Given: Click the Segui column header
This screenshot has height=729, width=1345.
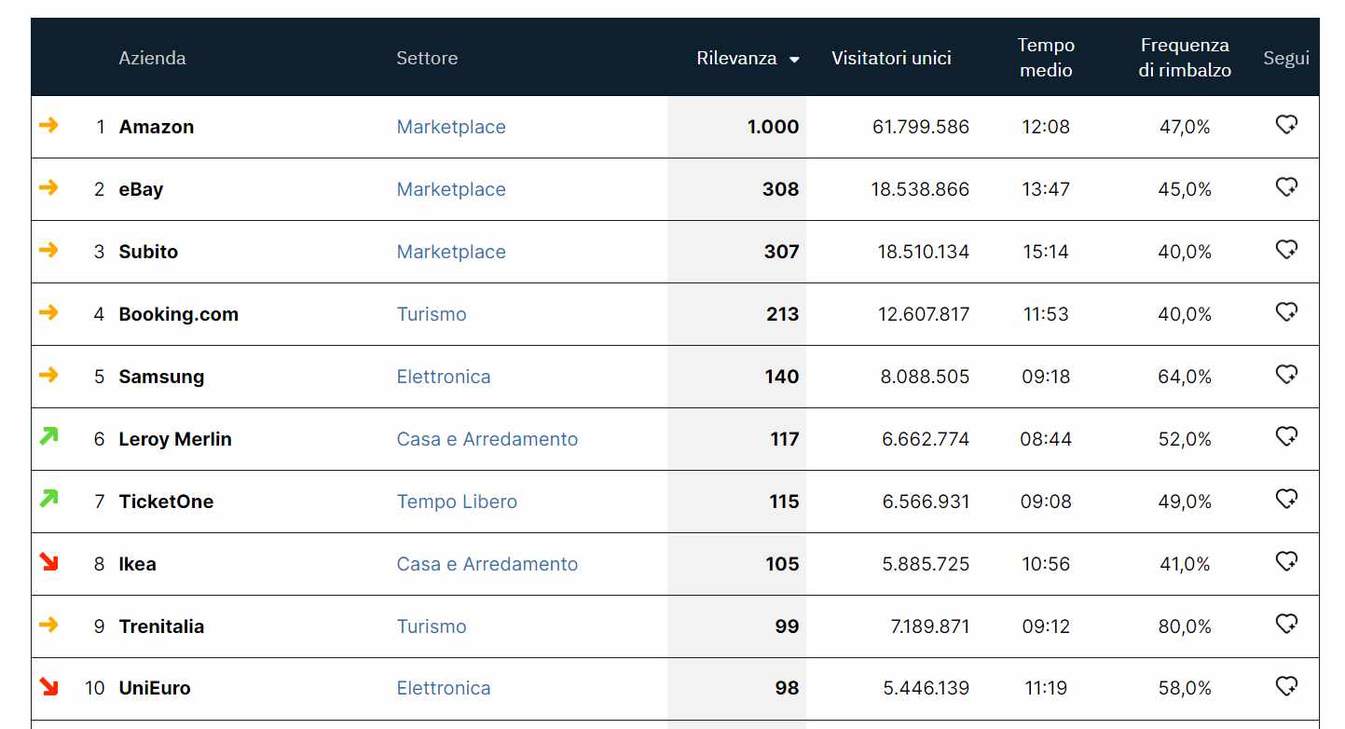Looking at the screenshot, I should (1286, 58).
